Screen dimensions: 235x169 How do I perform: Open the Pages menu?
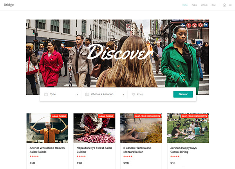tap(194, 5)
